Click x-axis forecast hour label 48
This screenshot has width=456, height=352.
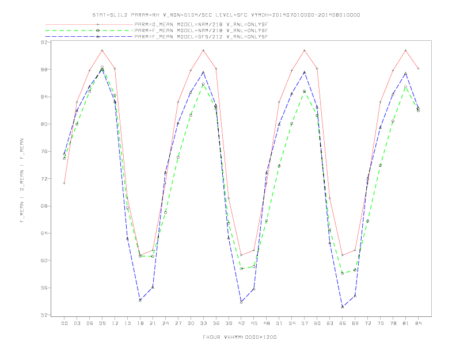point(267,323)
